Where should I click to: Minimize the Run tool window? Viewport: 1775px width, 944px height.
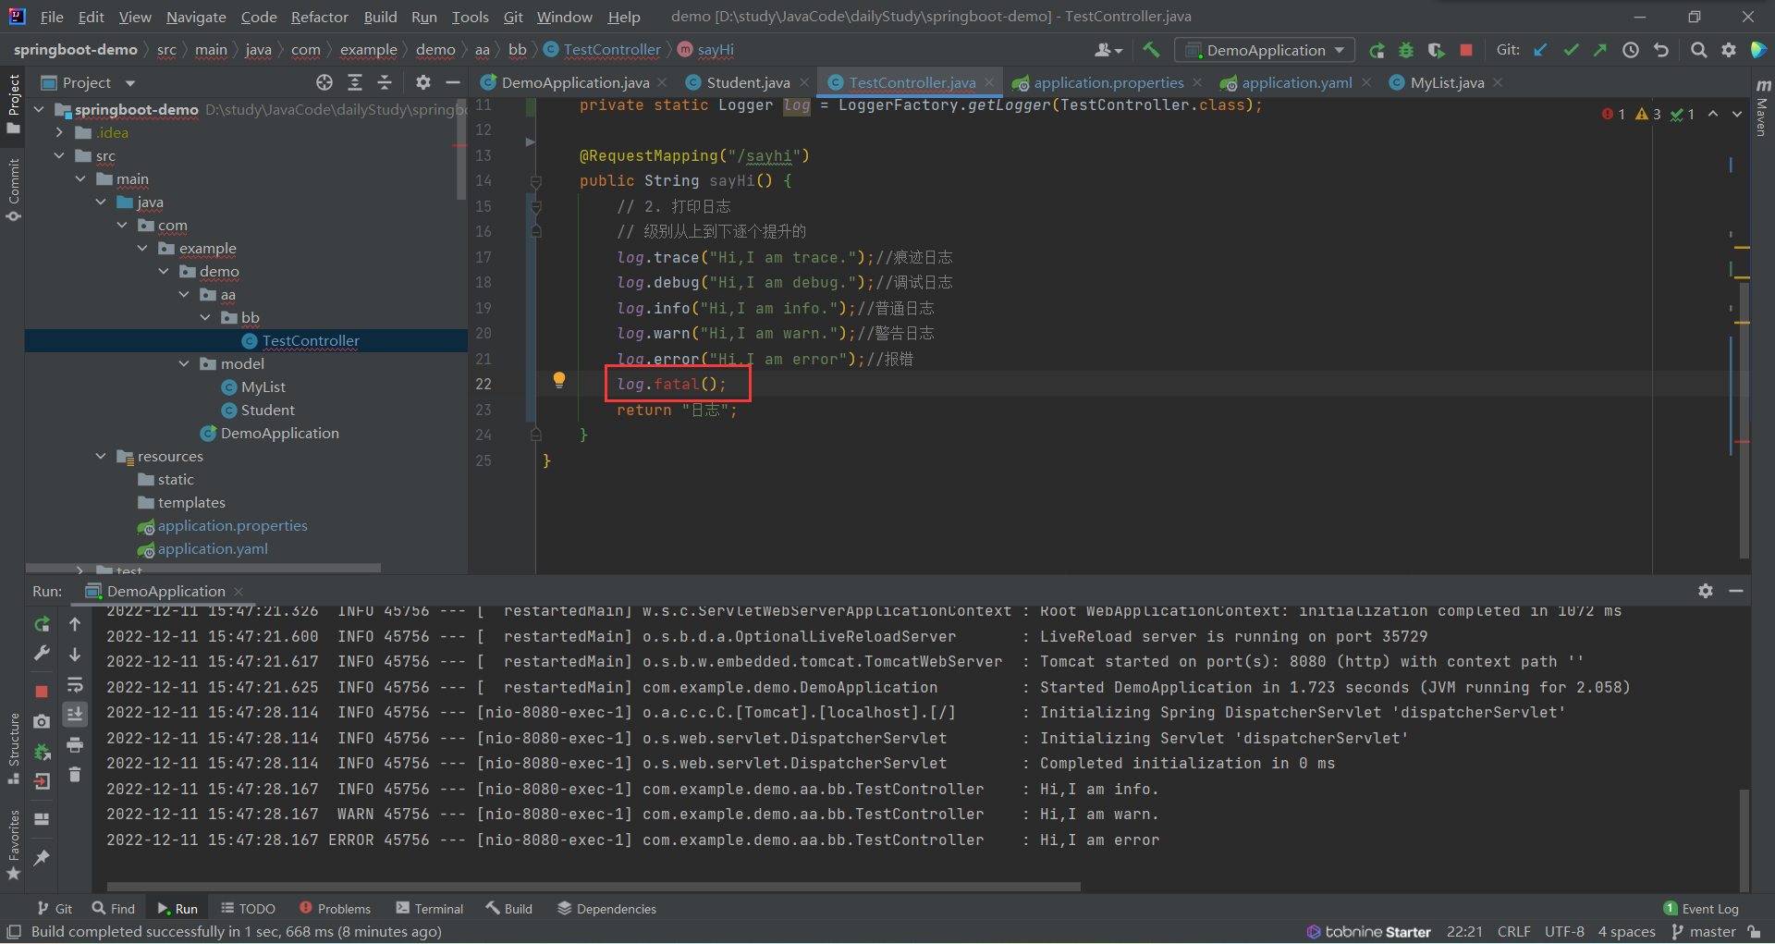(x=1736, y=591)
